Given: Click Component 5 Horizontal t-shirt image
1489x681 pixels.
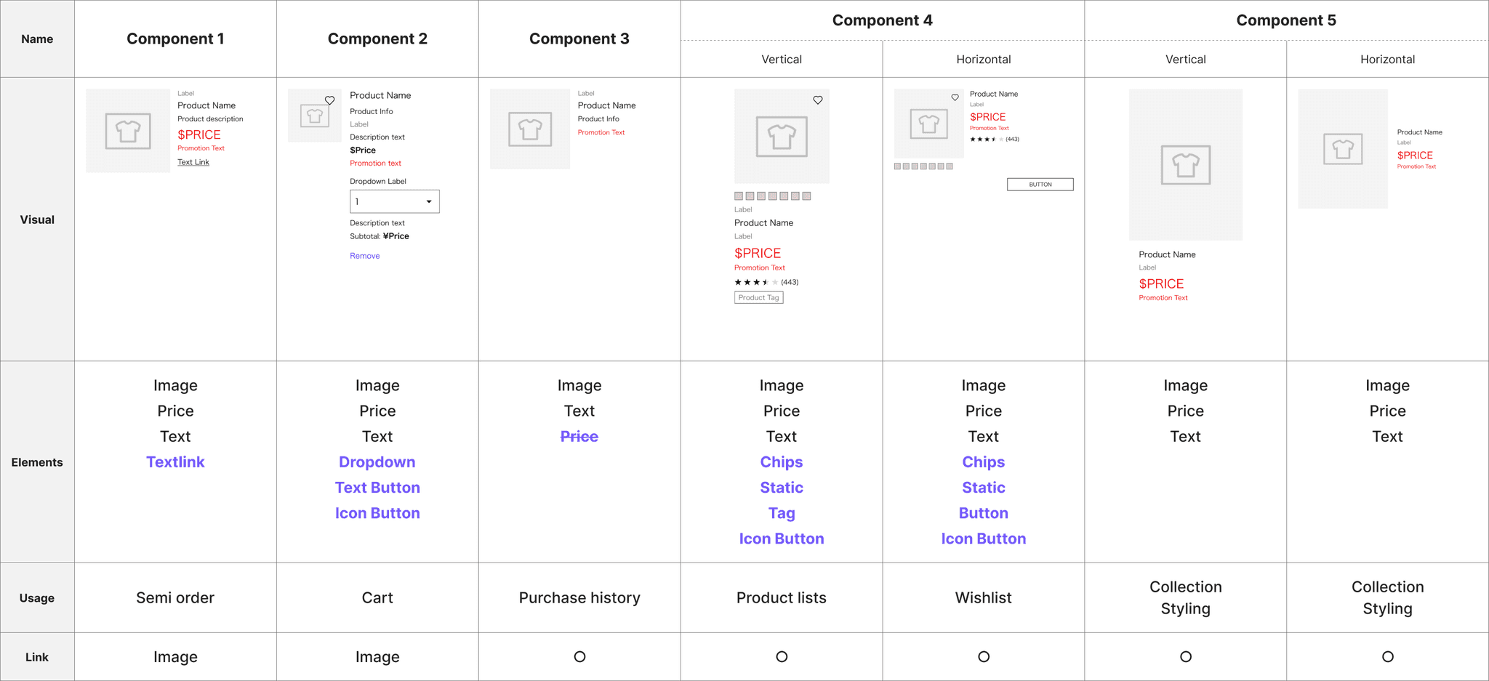Looking at the screenshot, I should (1343, 149).
